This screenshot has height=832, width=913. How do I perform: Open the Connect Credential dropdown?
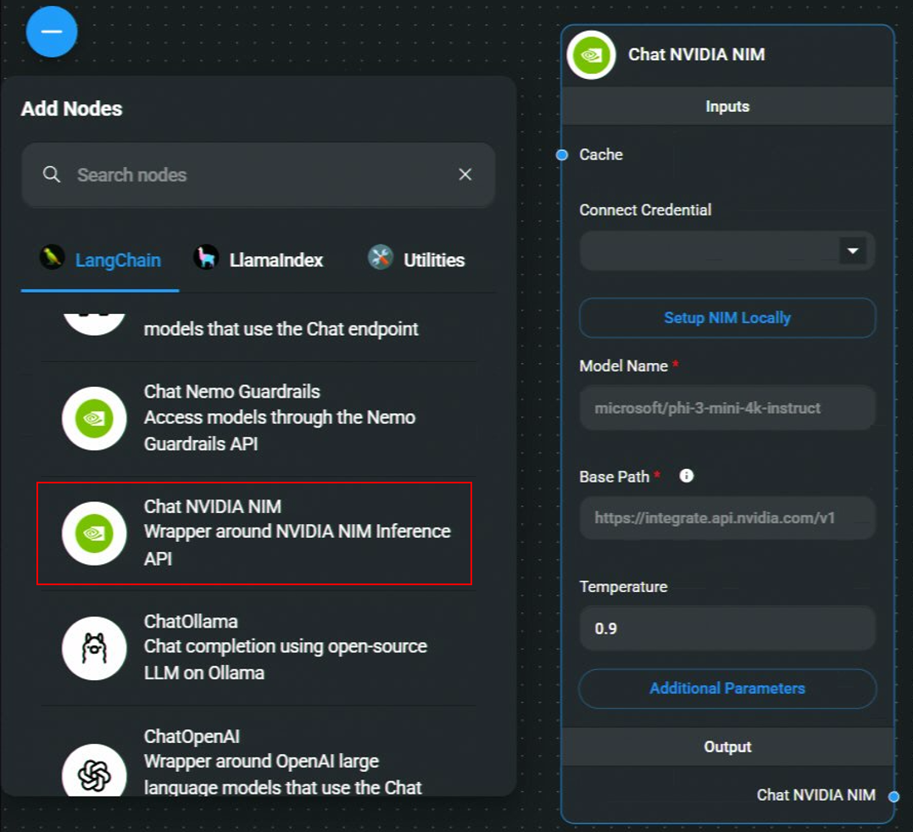pyautogui.click(x=852, y=252)
